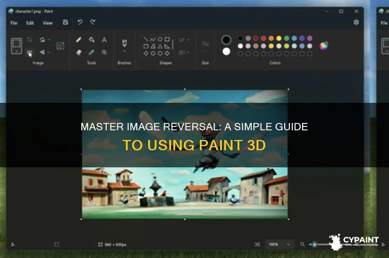Open the File menu in the front Paint window
The height and width of the screenshot is (258, 389).
(x=14, y=23)
